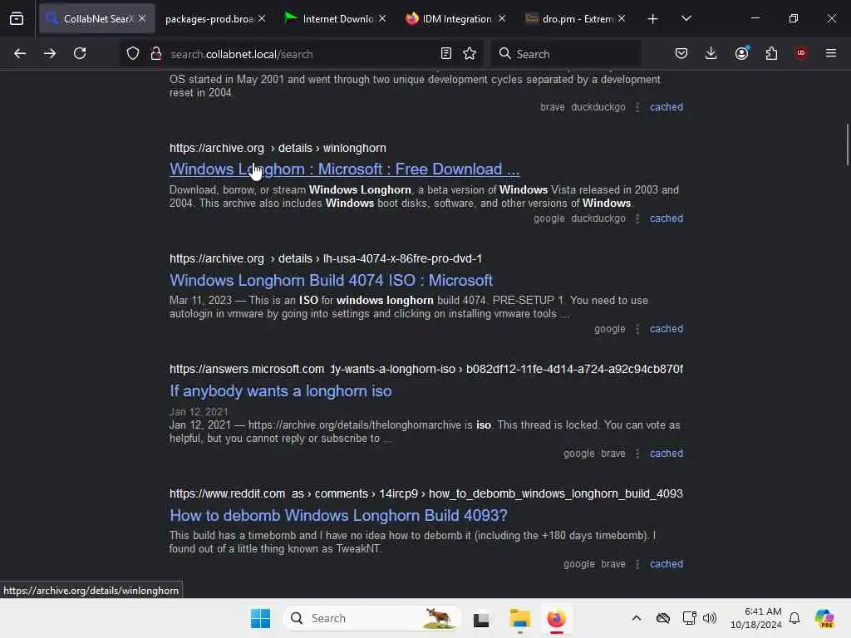Open the volume speaker tray icon
851x638 pixels.
(710, 618)
